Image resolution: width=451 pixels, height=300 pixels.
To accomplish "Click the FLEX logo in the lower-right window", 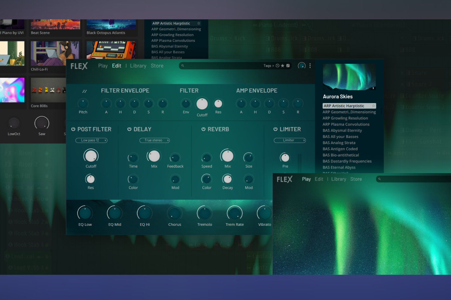I will pyautogui.click(x=285, y=179).
